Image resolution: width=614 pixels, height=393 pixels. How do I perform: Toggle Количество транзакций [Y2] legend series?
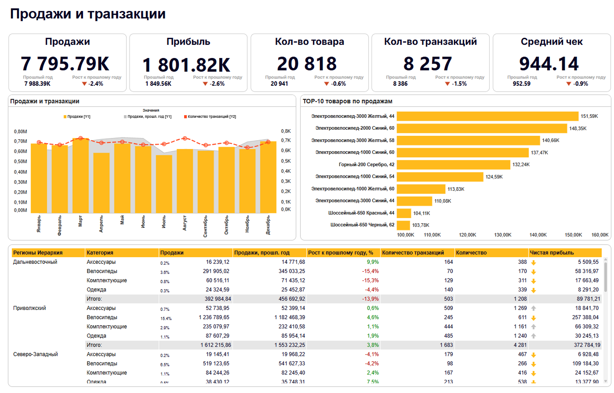pyautogui.click(x=210, y=117)
